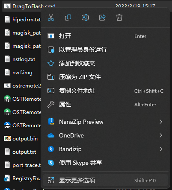Expand the OneDrive submenu arrow
172x190 pixels.
coord(161,135)
